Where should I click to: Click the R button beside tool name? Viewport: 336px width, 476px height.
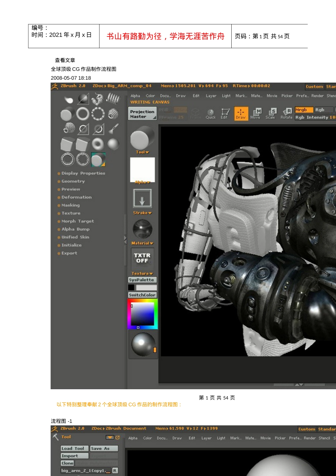pos(115,471)
